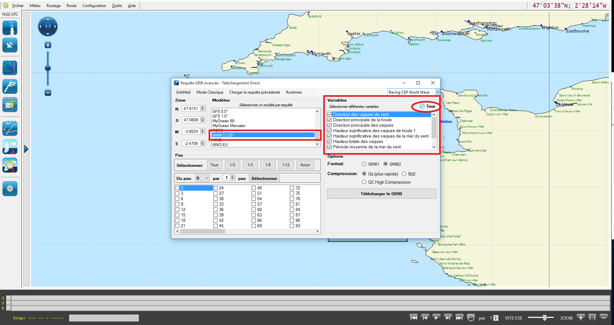This screenshot has width=614, height=325.
Task: Open the GRIB mail download icon
Action: tap(10, 105)
